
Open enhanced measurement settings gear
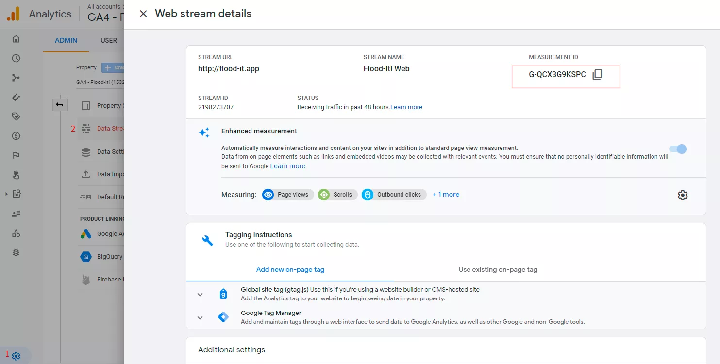coord(683,195)
